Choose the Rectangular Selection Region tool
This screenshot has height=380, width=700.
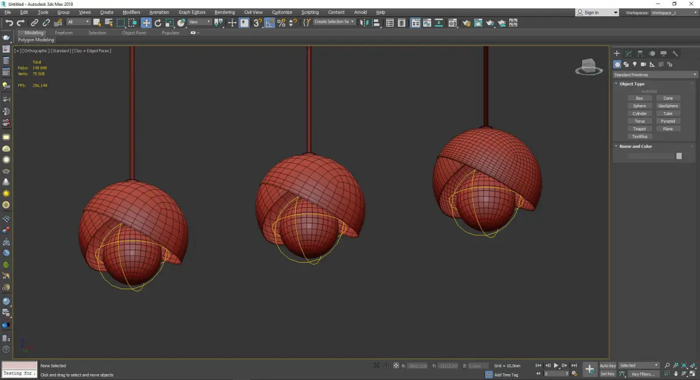[x=121, y=23]
